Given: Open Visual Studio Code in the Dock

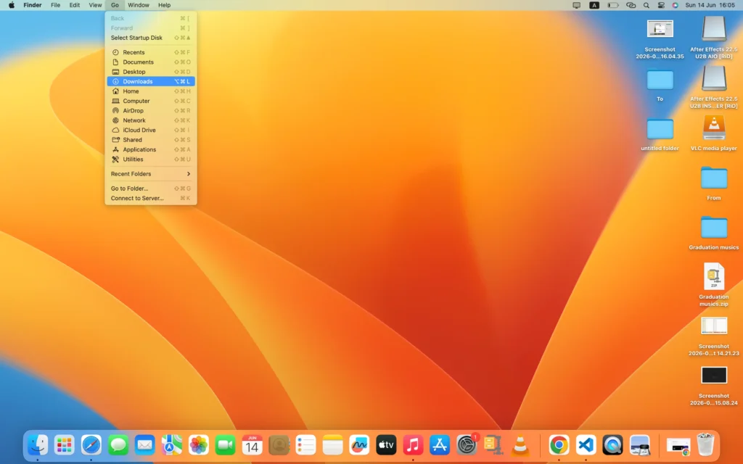Looking at the screenshot, I should (586, 445).
